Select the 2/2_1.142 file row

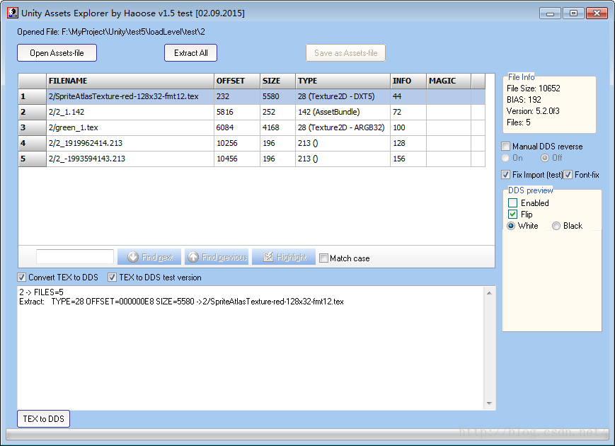252,112
